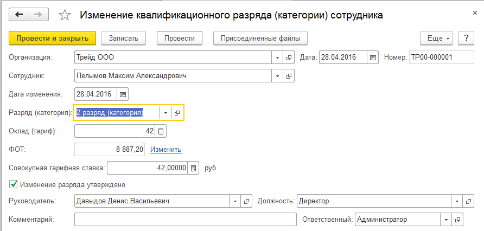Click the Изменить link next to ФОТ
The width and height of the screenshot is (484, 231).
165,150
